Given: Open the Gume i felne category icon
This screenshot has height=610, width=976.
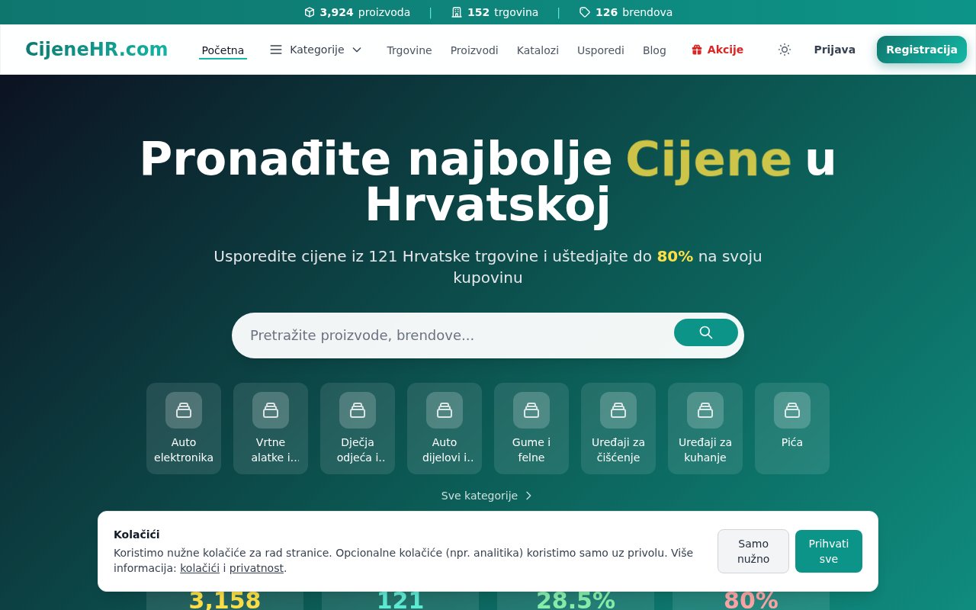Looking at the screenshot, I should coord(531,410).
